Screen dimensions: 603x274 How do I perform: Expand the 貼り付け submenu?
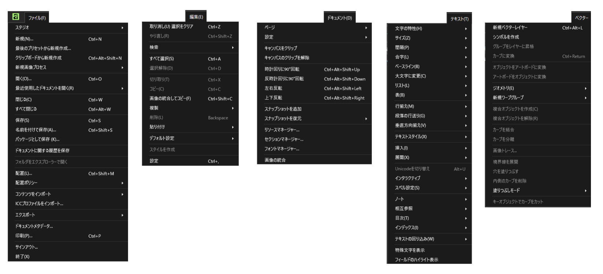[x=190, y=127]
